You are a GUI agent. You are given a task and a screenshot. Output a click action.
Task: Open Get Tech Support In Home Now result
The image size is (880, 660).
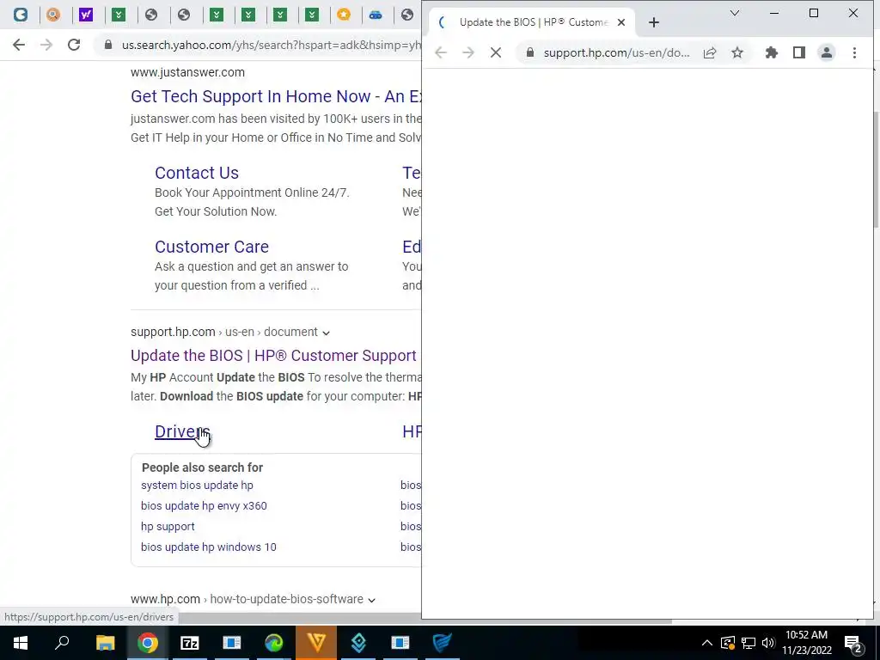pos(276,96)
